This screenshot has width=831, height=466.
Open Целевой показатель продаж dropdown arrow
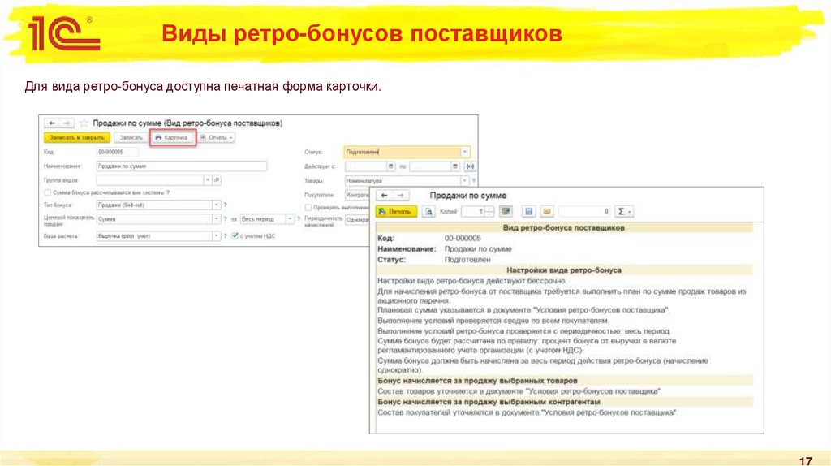tap(216, 219)
